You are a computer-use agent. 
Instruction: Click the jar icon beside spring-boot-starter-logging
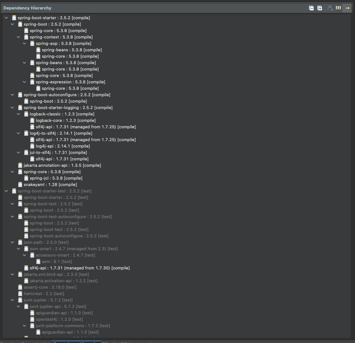click(x=20, y=108)
